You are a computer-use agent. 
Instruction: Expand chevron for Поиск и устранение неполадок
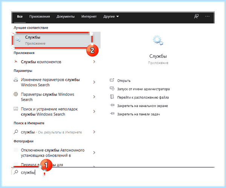pos(94,112)
